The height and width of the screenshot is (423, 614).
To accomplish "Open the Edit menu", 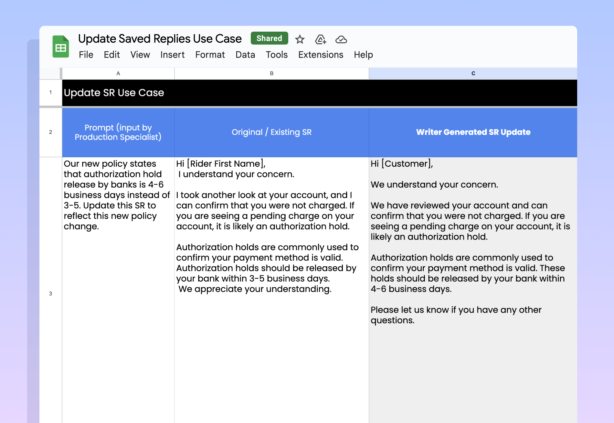I will (x=112, y=55).
